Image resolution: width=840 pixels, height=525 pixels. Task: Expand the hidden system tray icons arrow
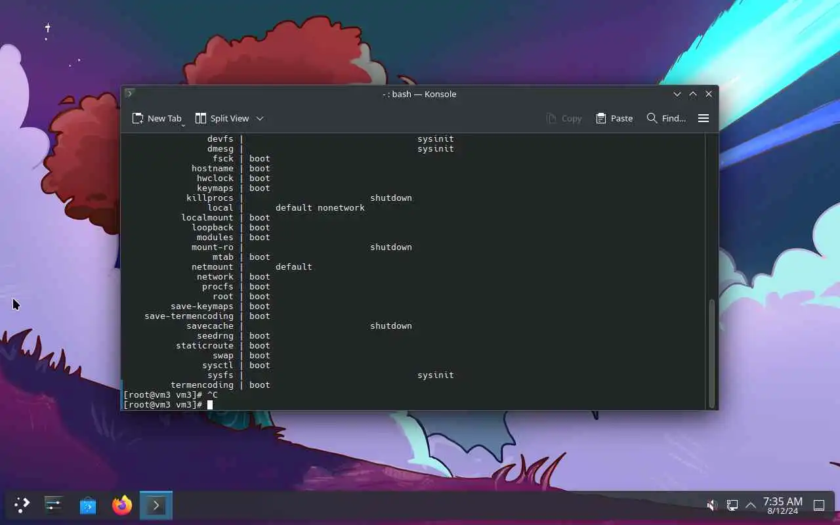tap(751, 505)
